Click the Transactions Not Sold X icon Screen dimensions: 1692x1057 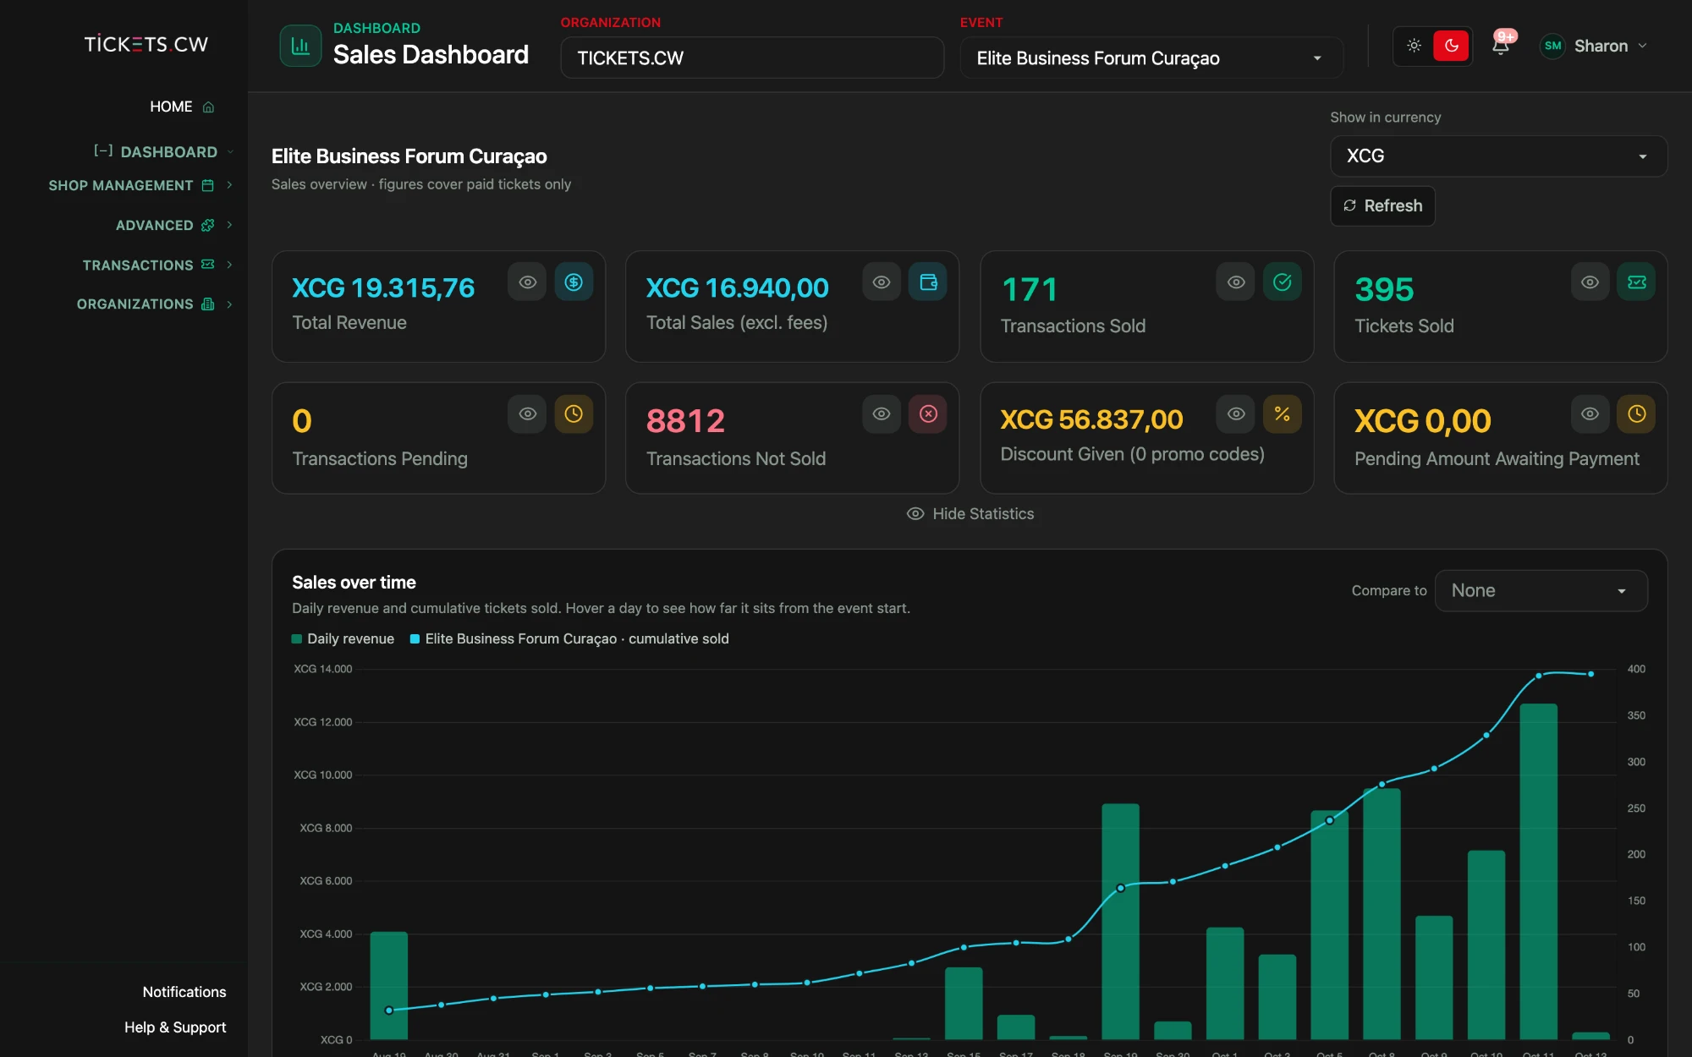928,414
